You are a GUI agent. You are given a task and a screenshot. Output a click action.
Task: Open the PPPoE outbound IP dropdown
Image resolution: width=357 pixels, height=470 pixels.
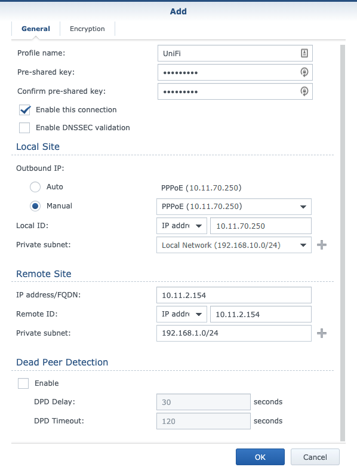click(x=234, y=207)
